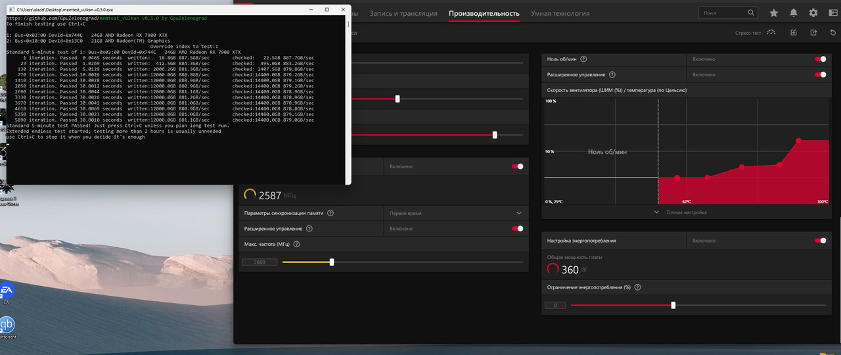Click the third fan curve point

click(742, 167)
